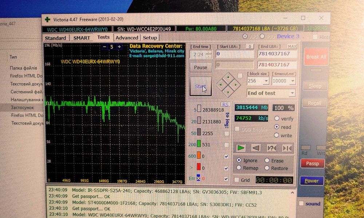The image size is (364, 218).
Task: Click the Recall button
Action: tap(314, 103)
